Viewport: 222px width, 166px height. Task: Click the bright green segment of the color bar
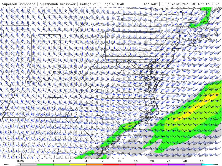[45, 165]
